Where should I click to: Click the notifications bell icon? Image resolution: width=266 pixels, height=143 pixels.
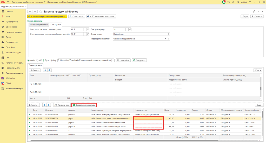[x=224, y=2]
